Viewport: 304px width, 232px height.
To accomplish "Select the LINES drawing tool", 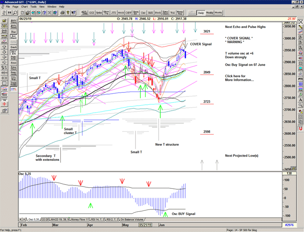I will pyautogui.click(x=5, y=89).
